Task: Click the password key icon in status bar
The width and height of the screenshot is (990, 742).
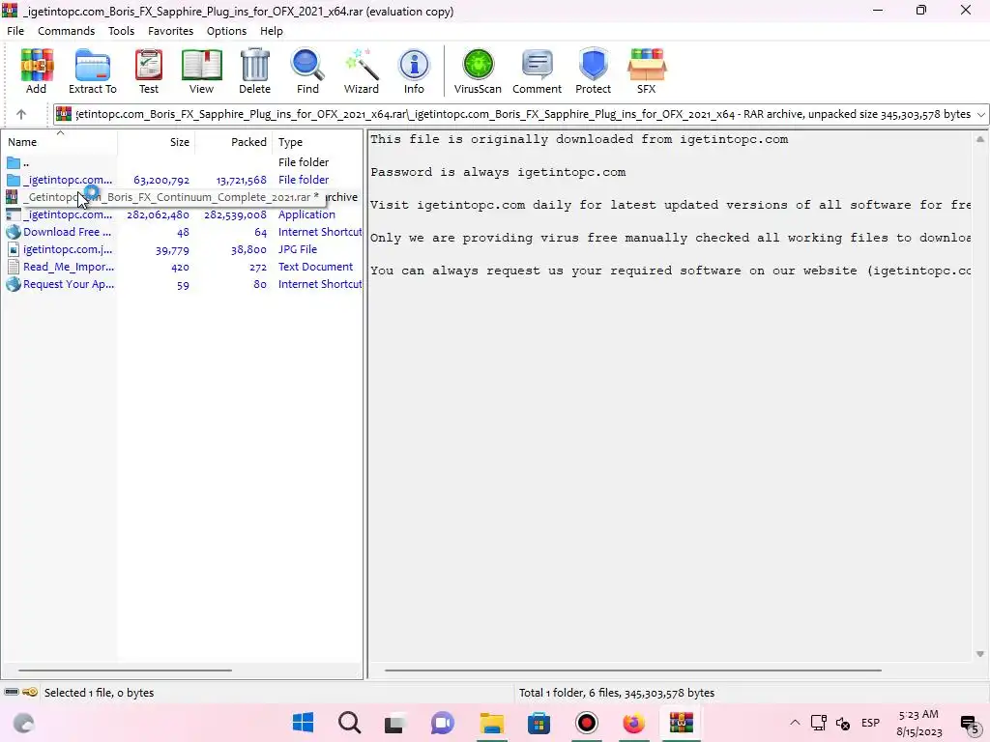Action: [30, 692]
